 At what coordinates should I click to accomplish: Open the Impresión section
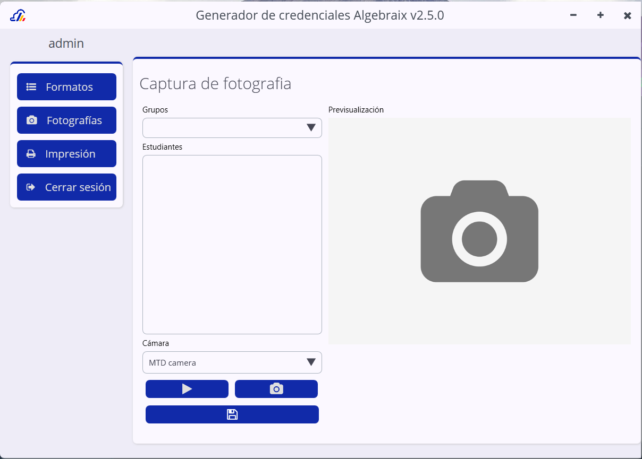pyautogui.click(x=66, y=154)
